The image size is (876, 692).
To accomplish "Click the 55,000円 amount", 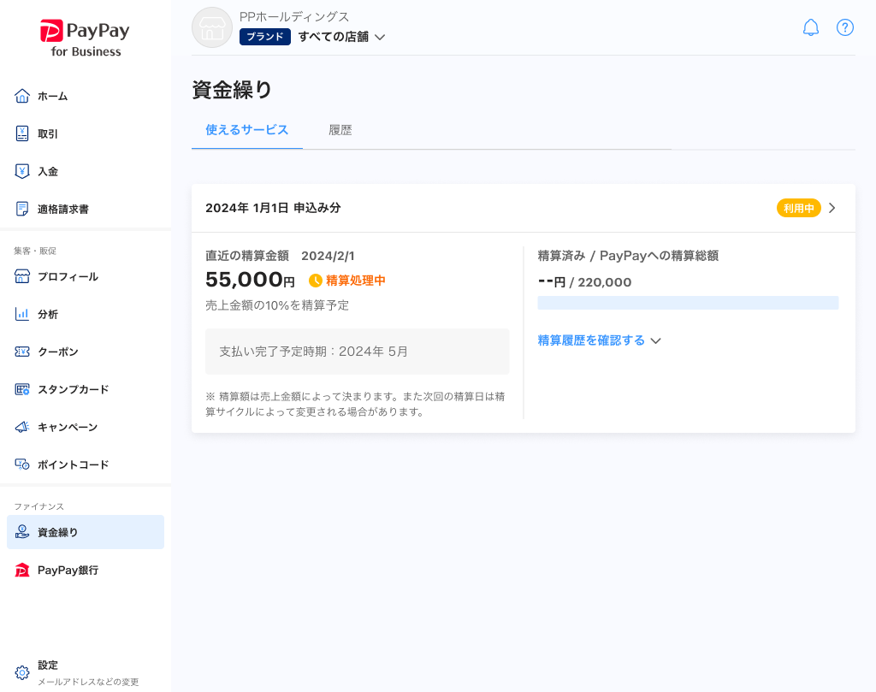I will click(250, 279).
